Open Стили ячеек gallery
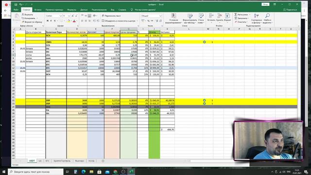The height and width of the screenshot is (175, 311). (201, 18)
